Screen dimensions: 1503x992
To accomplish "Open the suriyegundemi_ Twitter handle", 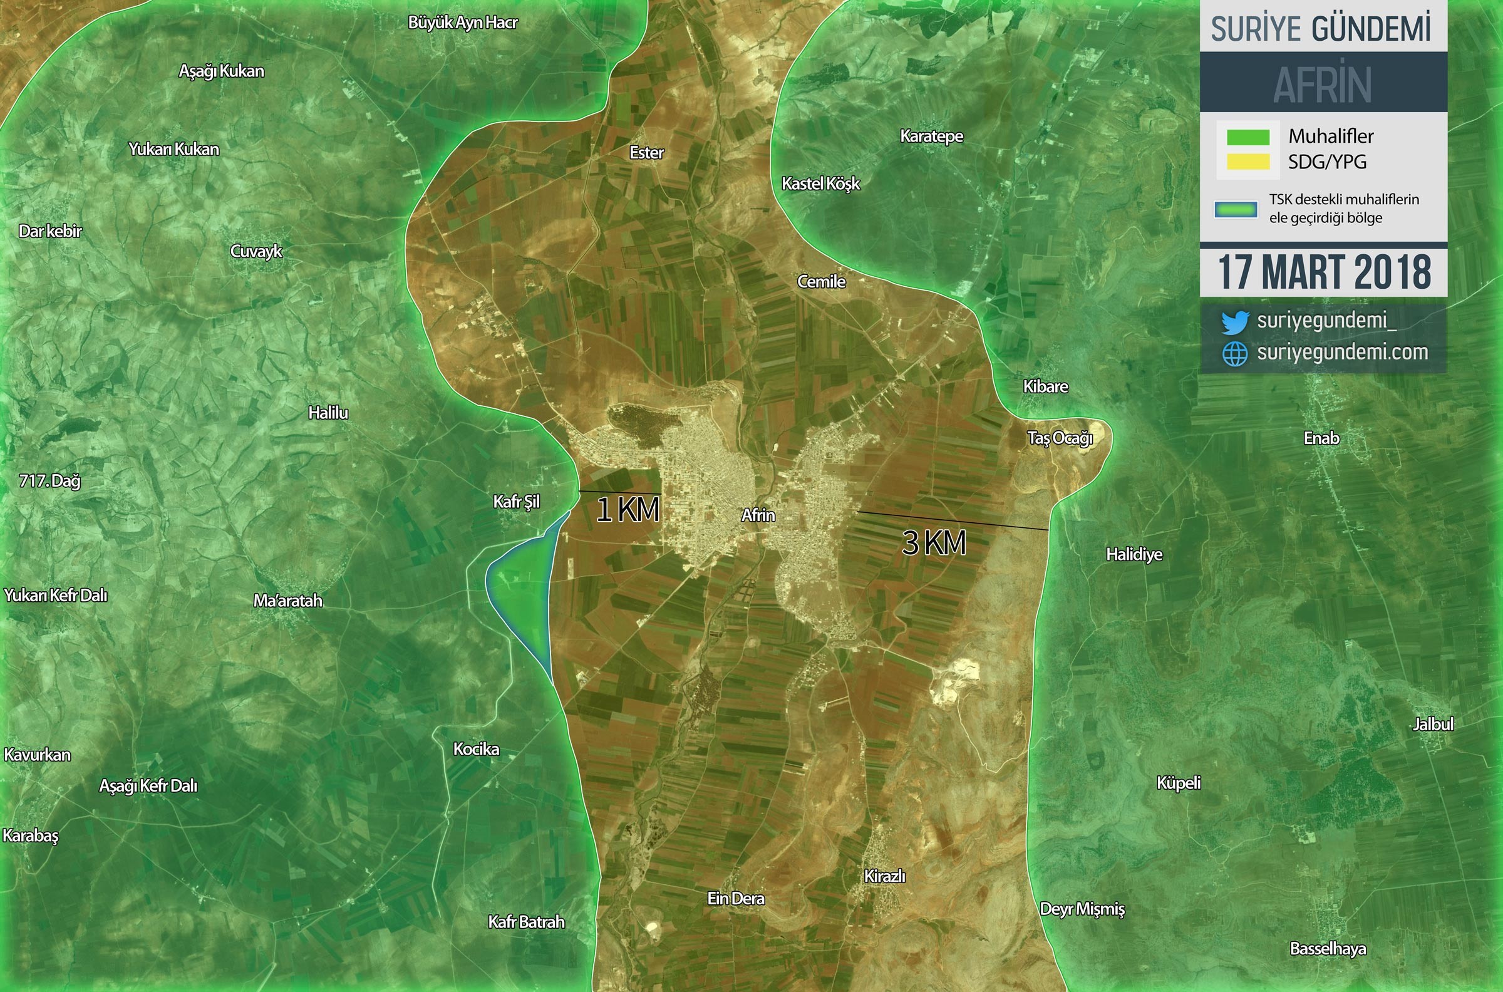I will pyautogui.click(x=1326, y=320).
